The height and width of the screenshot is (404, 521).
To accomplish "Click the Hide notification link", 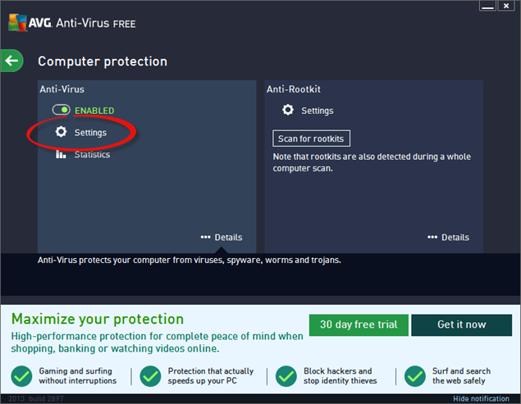I will pyautogui.click(x=481, y=398).
